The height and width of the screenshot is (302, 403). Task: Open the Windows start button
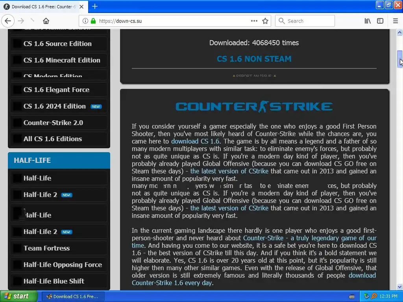(19, 296)
